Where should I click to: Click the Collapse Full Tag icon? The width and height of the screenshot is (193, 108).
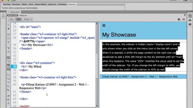point(8,34)
